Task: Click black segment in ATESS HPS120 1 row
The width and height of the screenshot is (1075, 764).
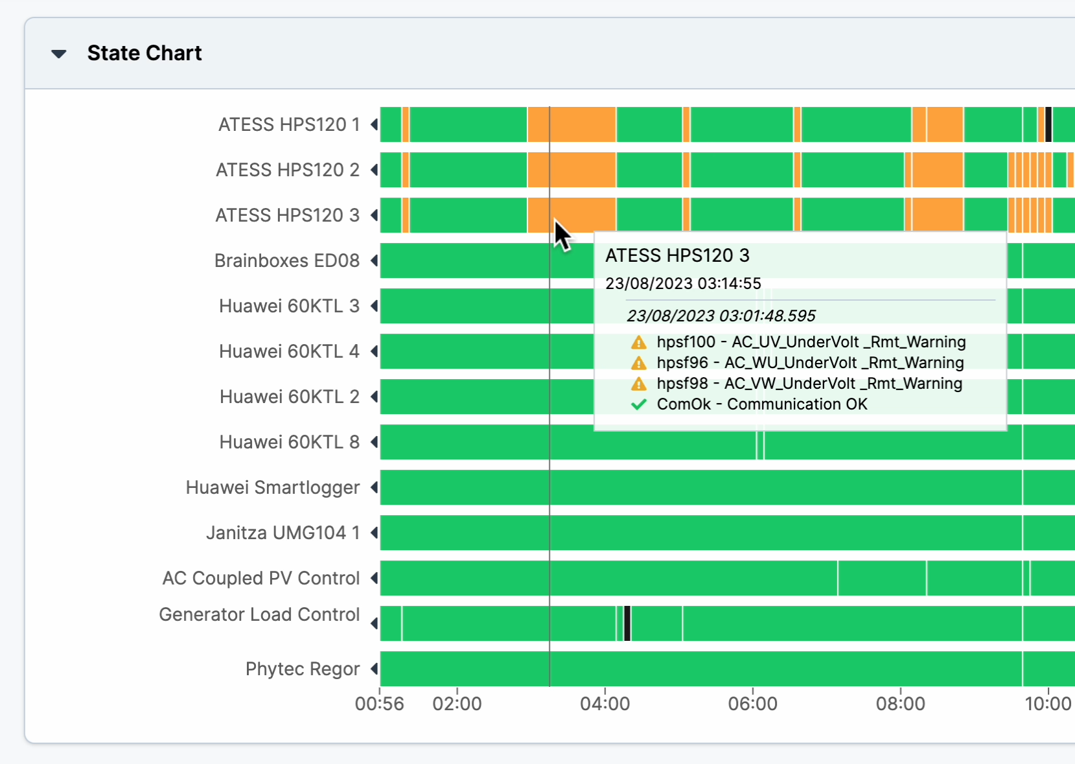Action: tap(1048, 124)
